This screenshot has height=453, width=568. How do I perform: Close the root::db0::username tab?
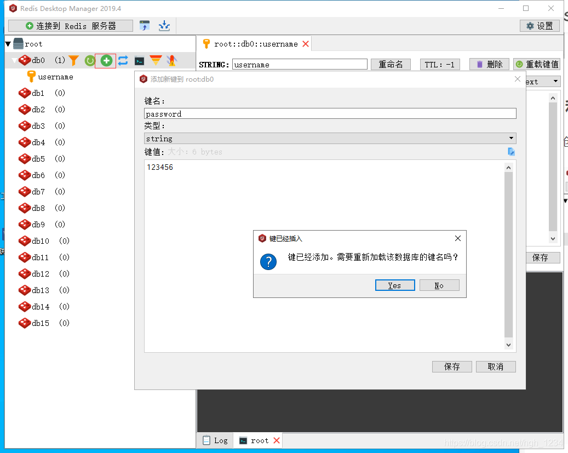click(306, 44)
